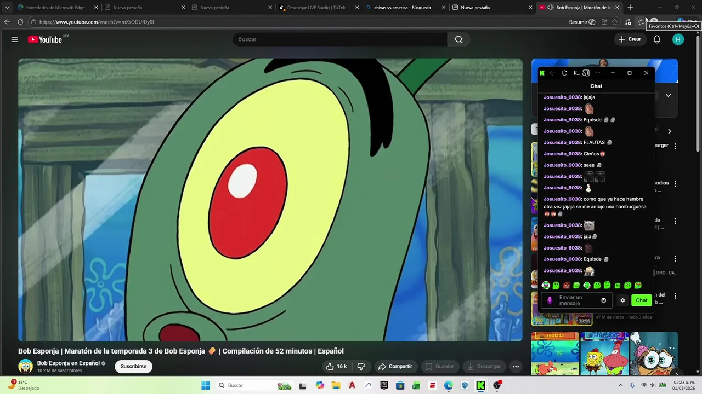This screenshot has height=394, width=702.
Task: Open options for the 39:56 recommended video
Action: point(675,296)
